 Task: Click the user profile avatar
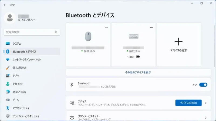[x=10, y=18]
